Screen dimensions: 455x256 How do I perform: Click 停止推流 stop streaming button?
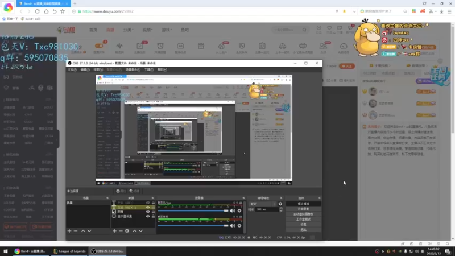(x=303, y=204)
